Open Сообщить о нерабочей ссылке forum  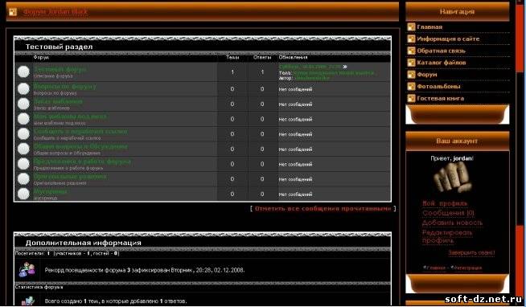[x=80, y=131]
